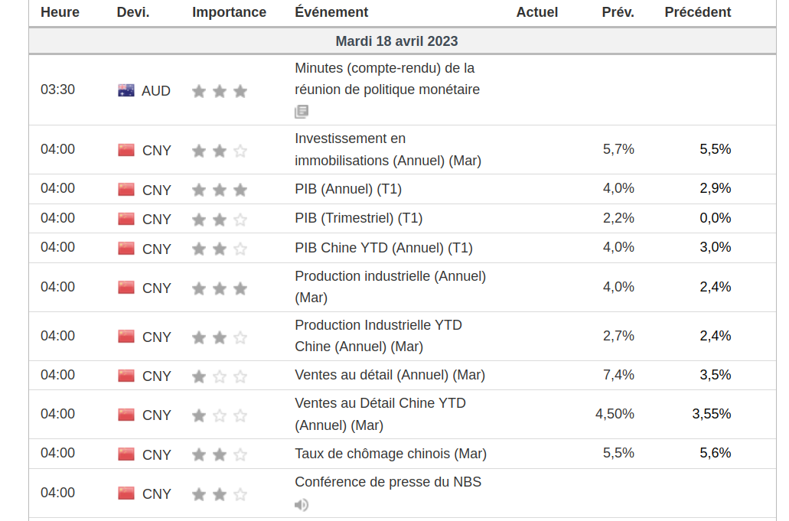Viewport: 789px width, 521px height.
Task: Click the Mardi 18 avril 2023 date header
Action: 396,41
